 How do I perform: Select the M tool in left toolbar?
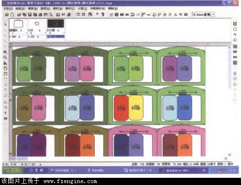(5, 118)
